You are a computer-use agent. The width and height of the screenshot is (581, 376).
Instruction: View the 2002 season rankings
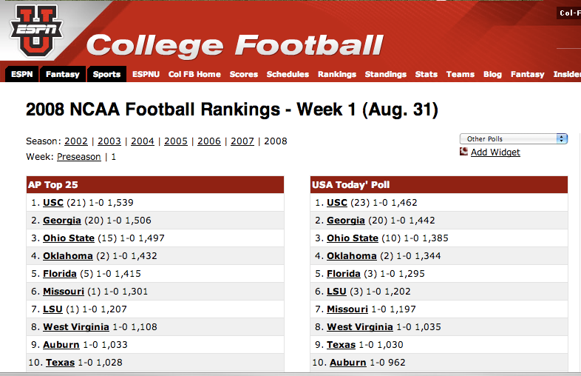click(x=76, y=141)
